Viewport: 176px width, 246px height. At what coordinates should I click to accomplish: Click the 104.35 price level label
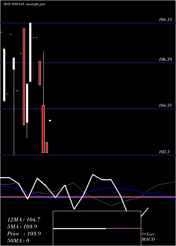pos(165,105)
